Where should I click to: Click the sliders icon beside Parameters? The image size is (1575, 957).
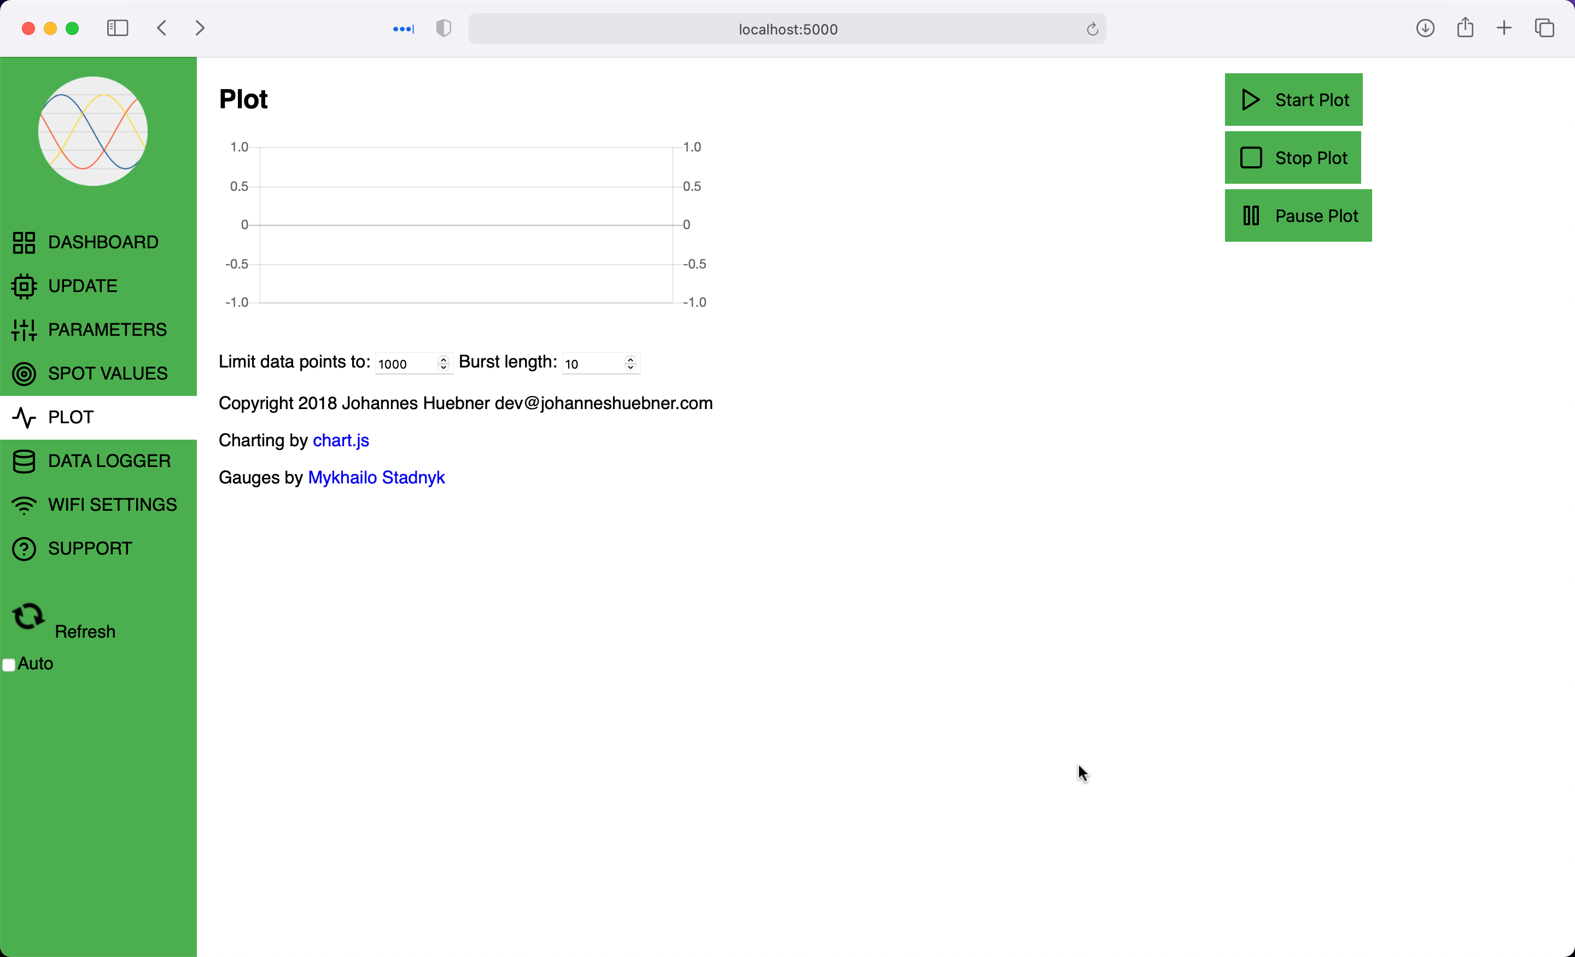[24, 330]
